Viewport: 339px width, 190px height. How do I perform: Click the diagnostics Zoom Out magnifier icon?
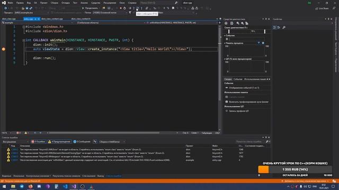click(243, 23)
